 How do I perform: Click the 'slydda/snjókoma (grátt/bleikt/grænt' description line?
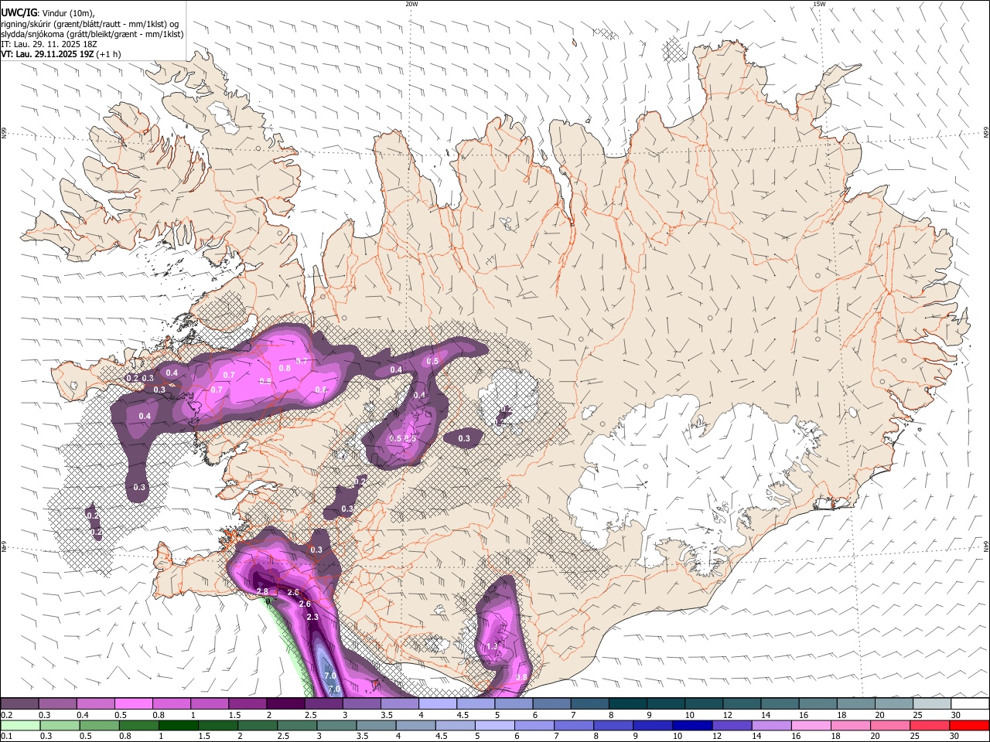(92, 34)
